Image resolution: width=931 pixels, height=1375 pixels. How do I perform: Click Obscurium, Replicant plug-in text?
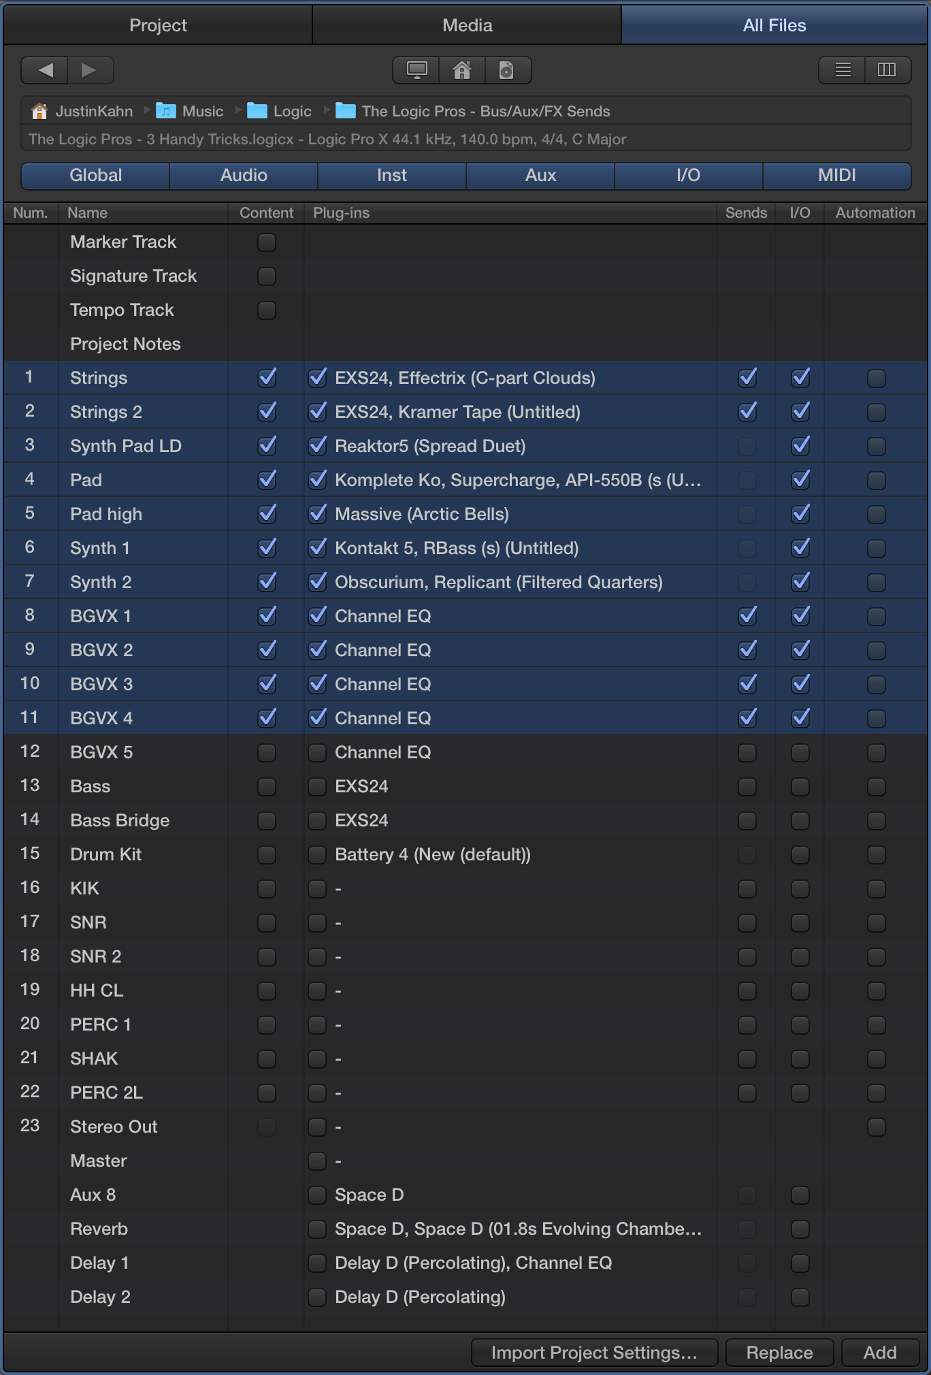[x=499, y=583]
